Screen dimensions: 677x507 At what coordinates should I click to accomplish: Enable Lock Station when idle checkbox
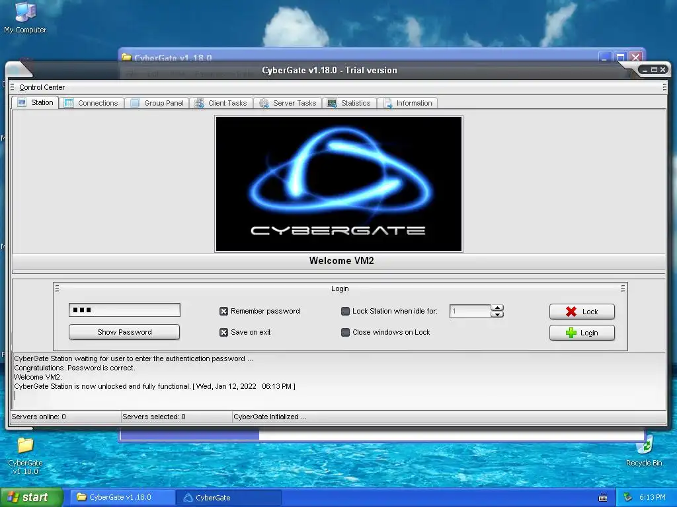point(345,312)
